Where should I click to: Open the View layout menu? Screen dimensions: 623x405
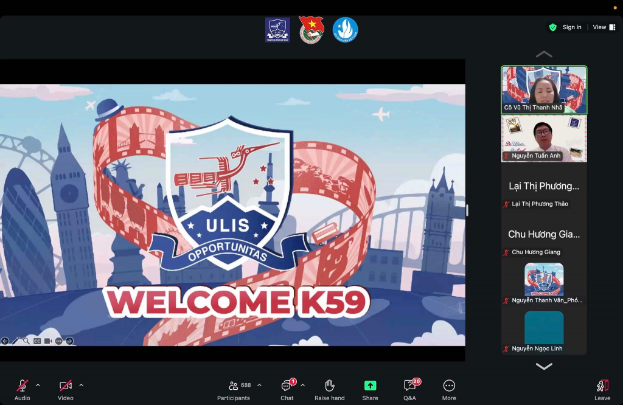pos(604,27)
